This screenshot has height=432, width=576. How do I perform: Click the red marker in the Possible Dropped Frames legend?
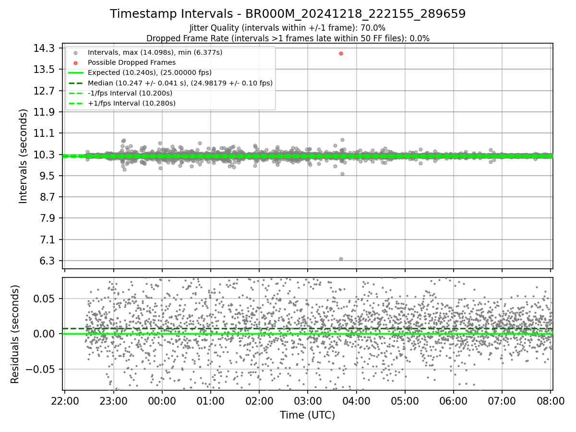pyautogui.click(x=75, y=62)
